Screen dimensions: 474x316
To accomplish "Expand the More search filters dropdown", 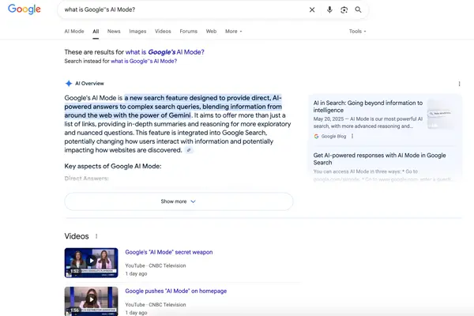I will click(x=233, y=31).
